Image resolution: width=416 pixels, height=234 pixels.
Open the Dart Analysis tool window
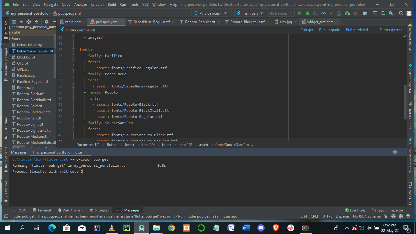coord(70,210)
